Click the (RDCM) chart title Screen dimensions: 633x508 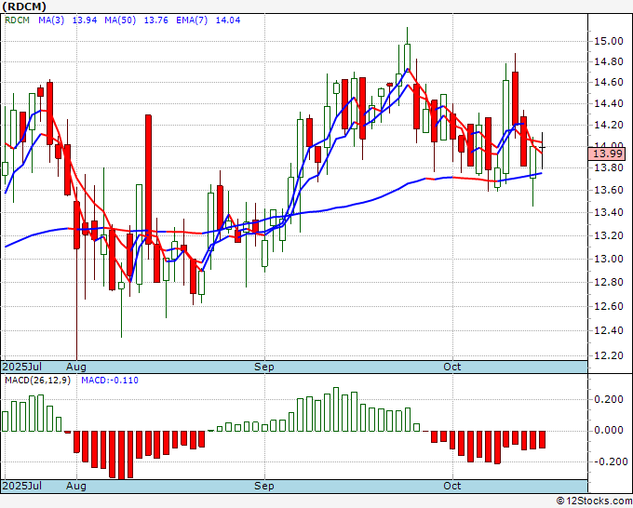(x=24, y=7)
